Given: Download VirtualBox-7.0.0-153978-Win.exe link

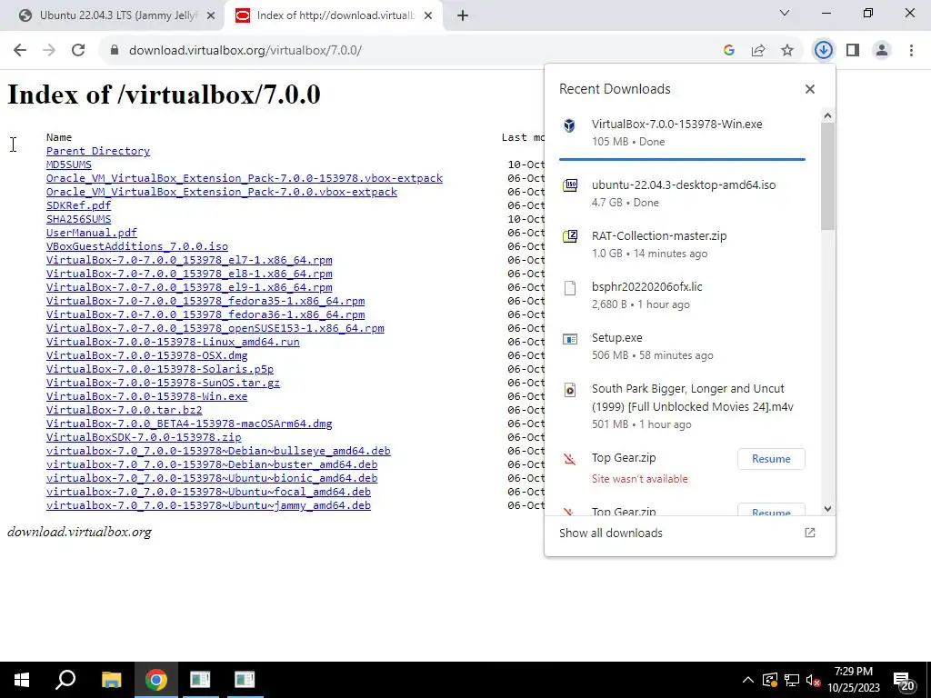Looking at the screenshot, I should pos(146,396).
